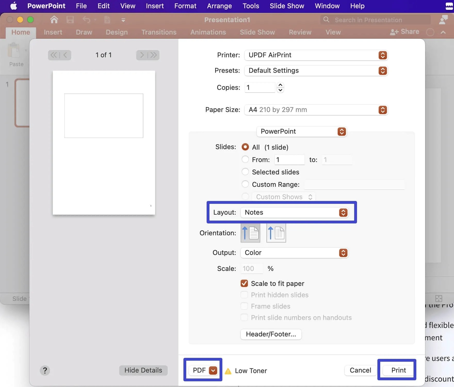Click the Home icon in the quick access toolbar
Image resolution: width=454 pixels, height=387 pixels.
coord(54,20)
